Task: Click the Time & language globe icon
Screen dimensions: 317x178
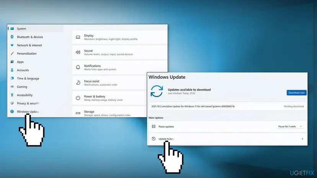Action: [x=12, y=78]
